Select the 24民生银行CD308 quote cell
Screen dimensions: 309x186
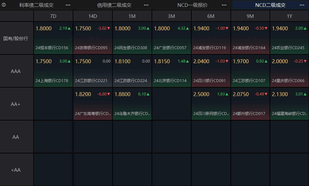tap(132, 38)
